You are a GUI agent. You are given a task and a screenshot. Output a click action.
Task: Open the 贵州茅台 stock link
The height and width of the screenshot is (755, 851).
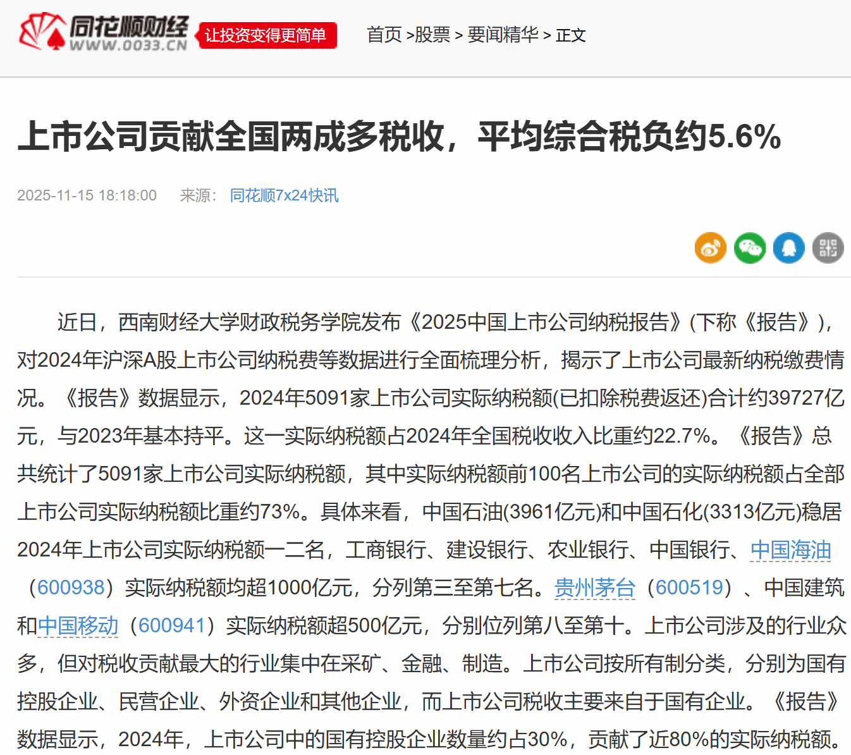pyautogui.click(x=594, y=588)
